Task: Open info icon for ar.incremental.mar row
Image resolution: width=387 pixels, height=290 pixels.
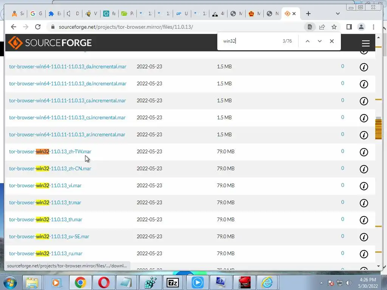Action: (x=364, y=135)
